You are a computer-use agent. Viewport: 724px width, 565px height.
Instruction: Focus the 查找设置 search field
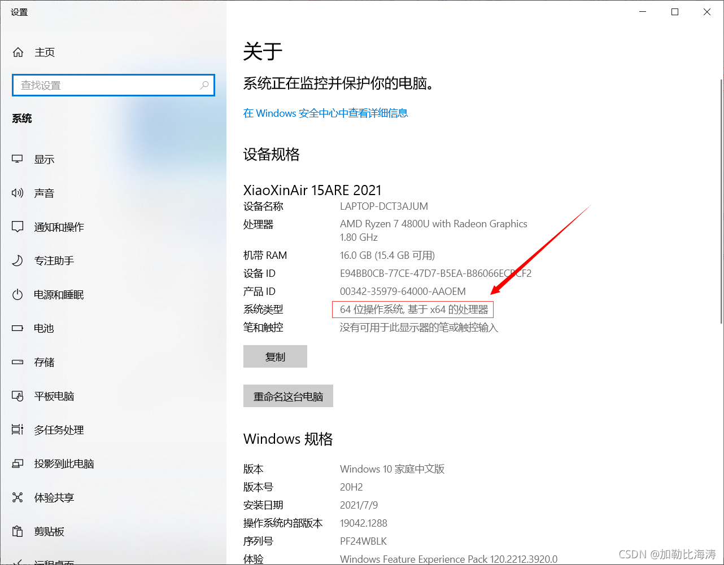click(x=114, y=85)
